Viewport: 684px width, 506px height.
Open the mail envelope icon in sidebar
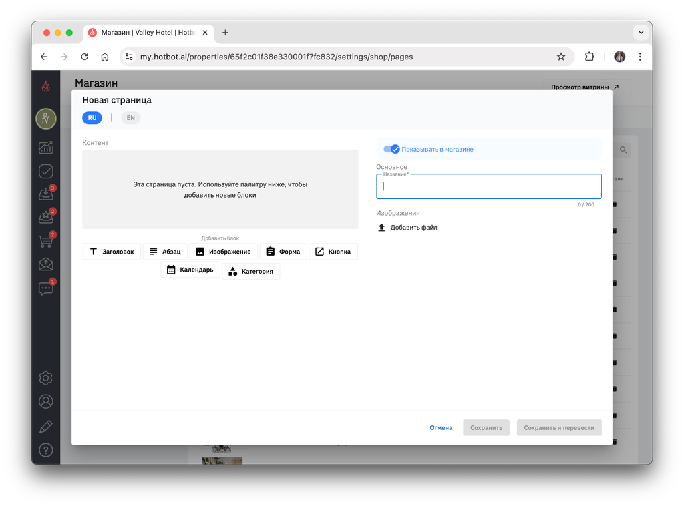coord(46,264)
